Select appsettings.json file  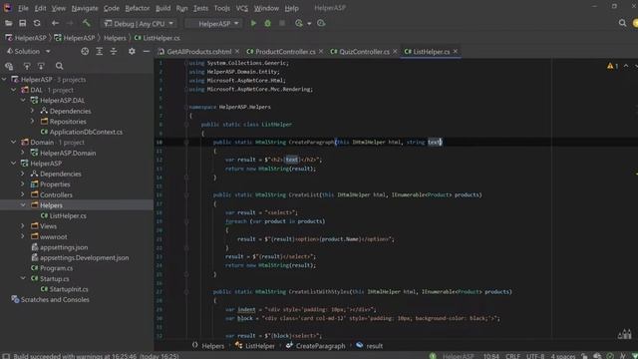tap(60, 247)
